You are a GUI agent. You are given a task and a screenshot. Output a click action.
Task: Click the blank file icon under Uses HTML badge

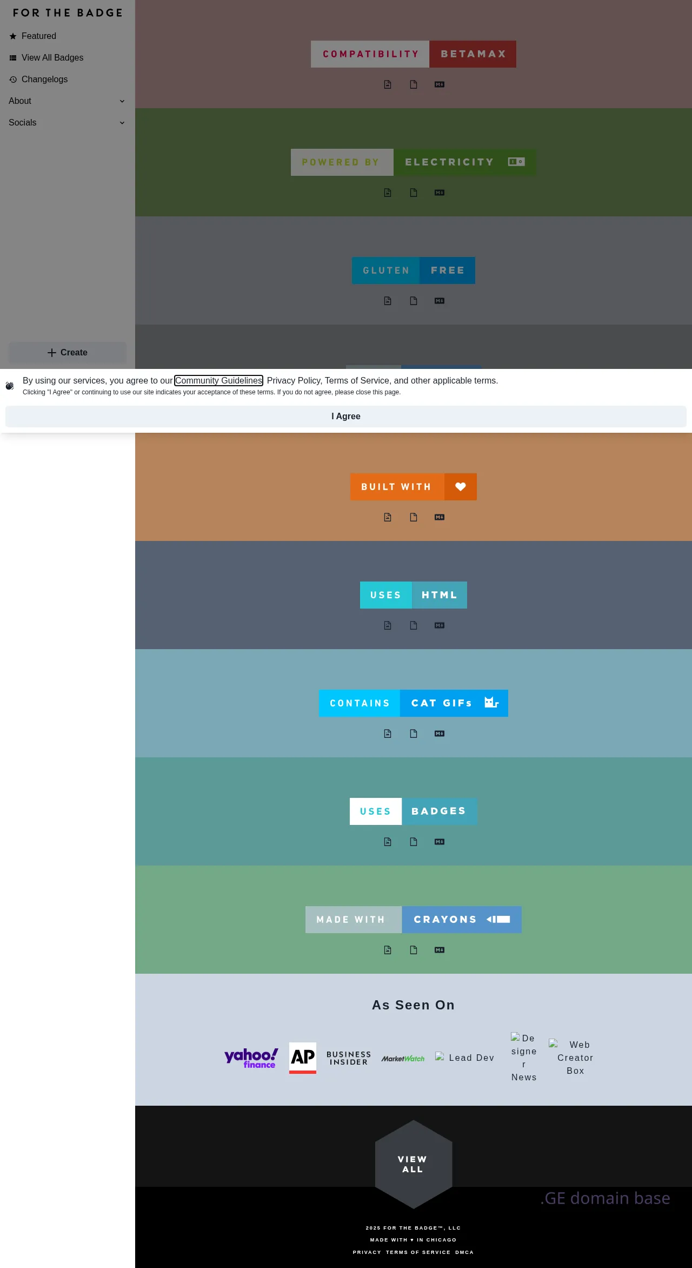pyautogui.click(x=414, y=625)
